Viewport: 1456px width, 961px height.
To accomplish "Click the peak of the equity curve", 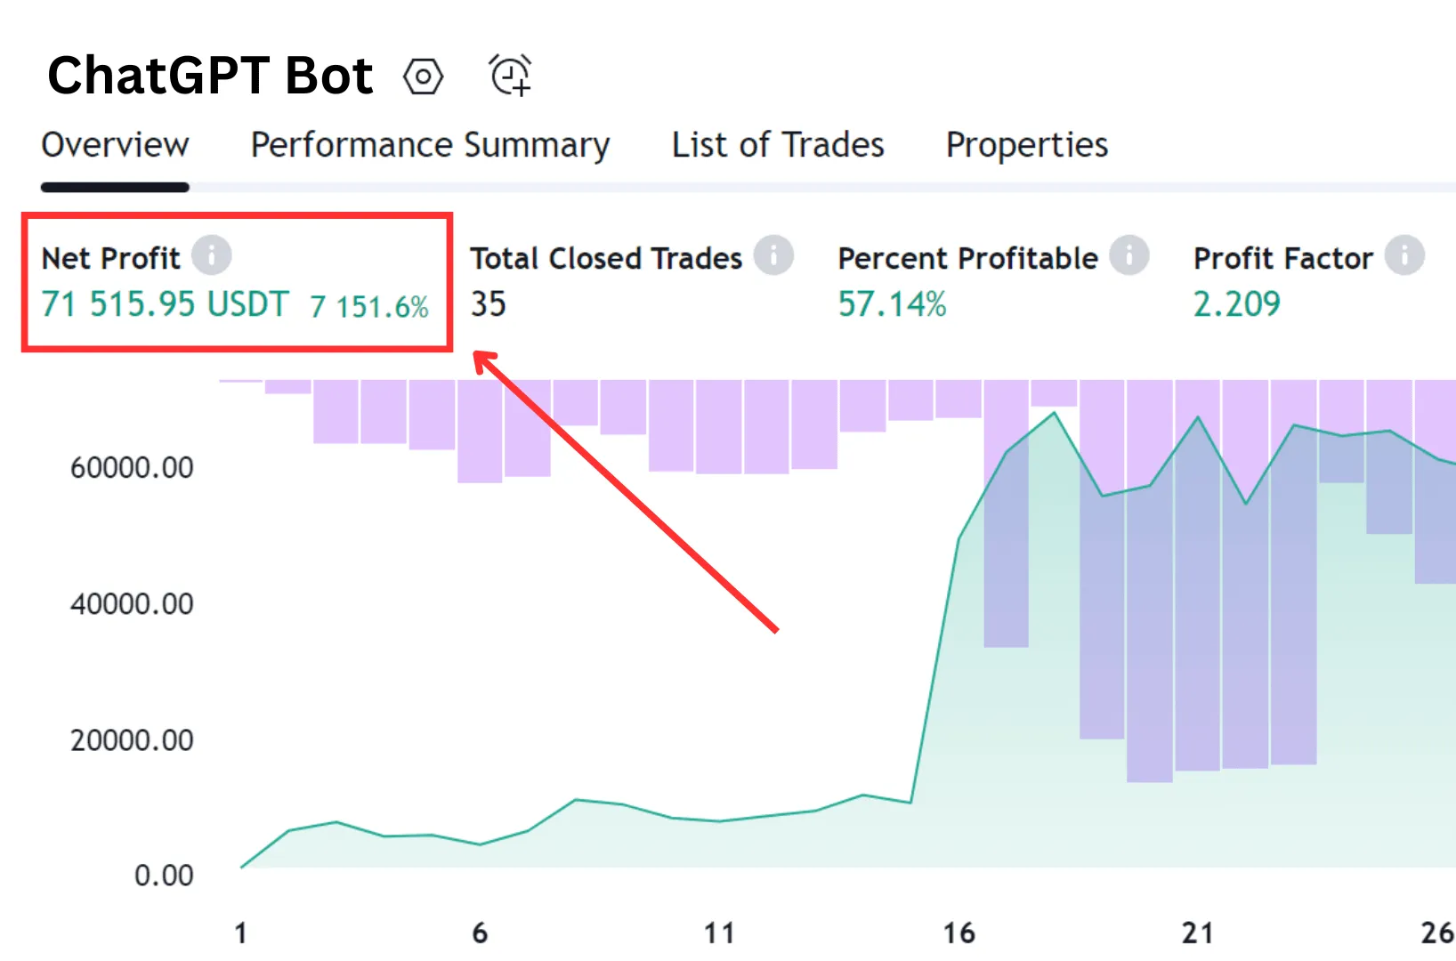I will pos(1054,412).
